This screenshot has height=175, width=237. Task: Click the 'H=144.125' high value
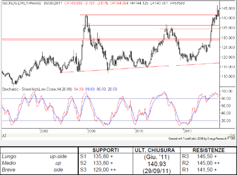(139, 3)
